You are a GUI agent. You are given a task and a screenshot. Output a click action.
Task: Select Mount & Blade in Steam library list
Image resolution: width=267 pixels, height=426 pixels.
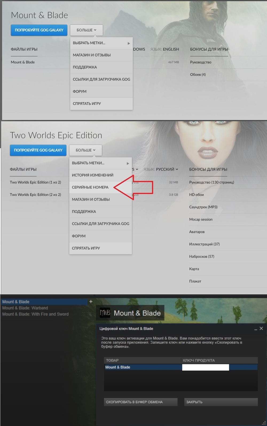pos(44,302)
